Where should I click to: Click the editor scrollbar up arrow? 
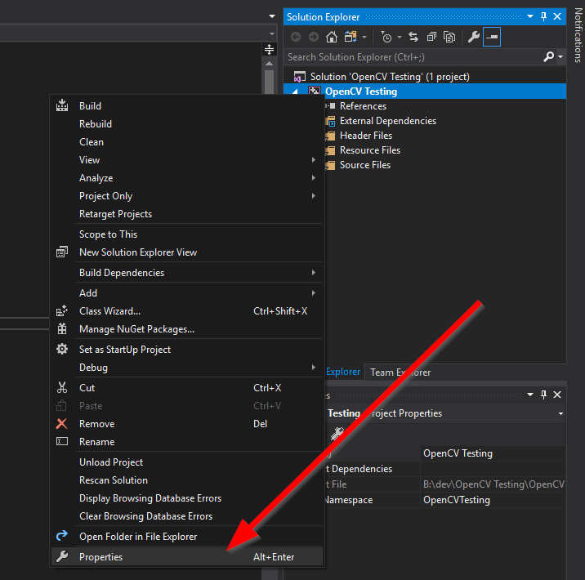coord(269,64)
